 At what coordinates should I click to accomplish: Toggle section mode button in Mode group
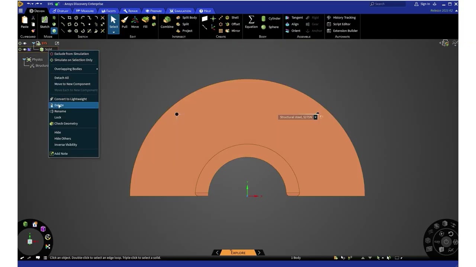tap(54, 24)
